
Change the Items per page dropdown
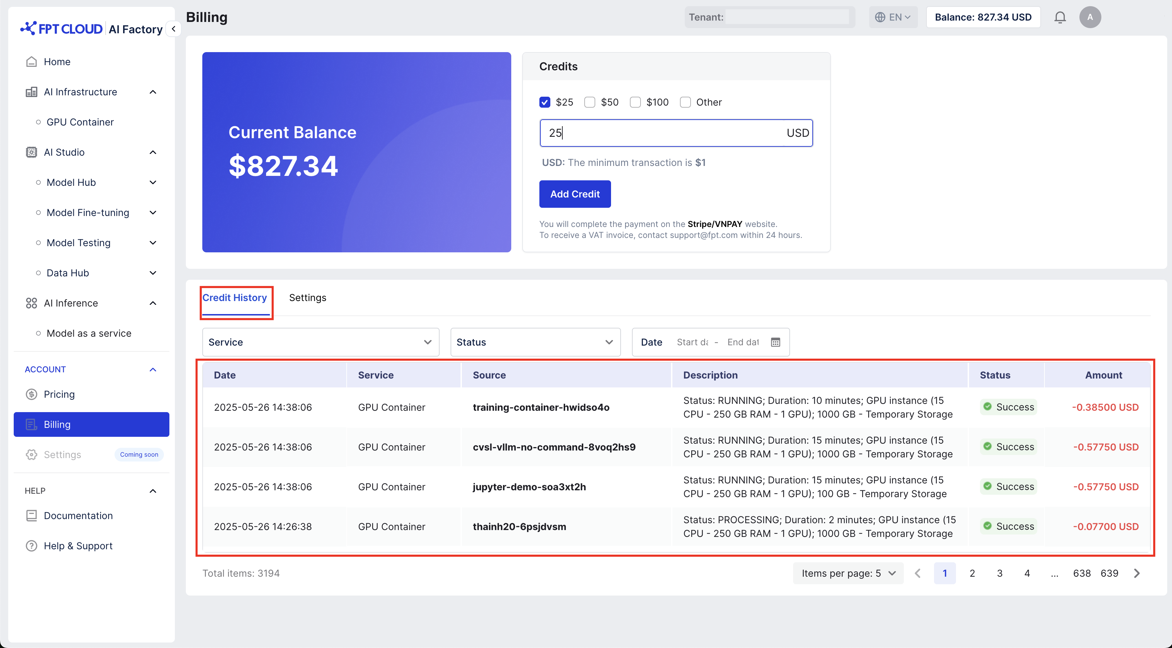[848, 573]
